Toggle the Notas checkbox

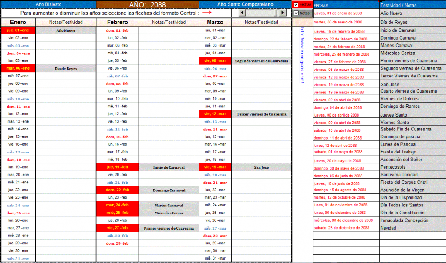coord(296,13)
